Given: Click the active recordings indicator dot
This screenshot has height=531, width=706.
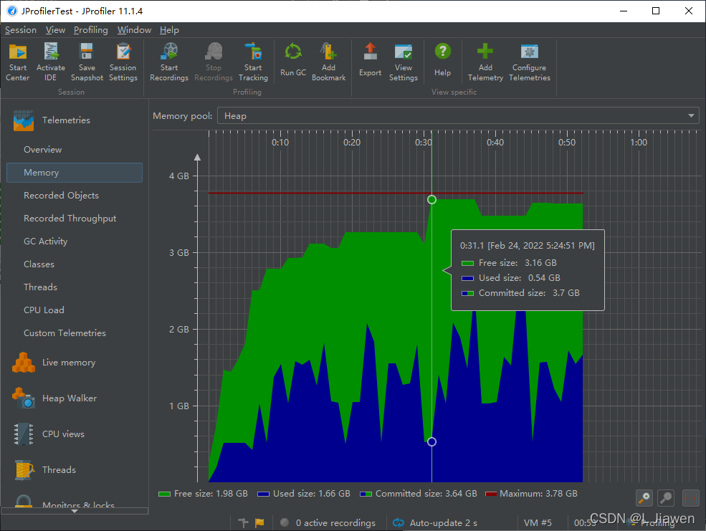Looking at the screenshot, I should [x=285, y=522].
